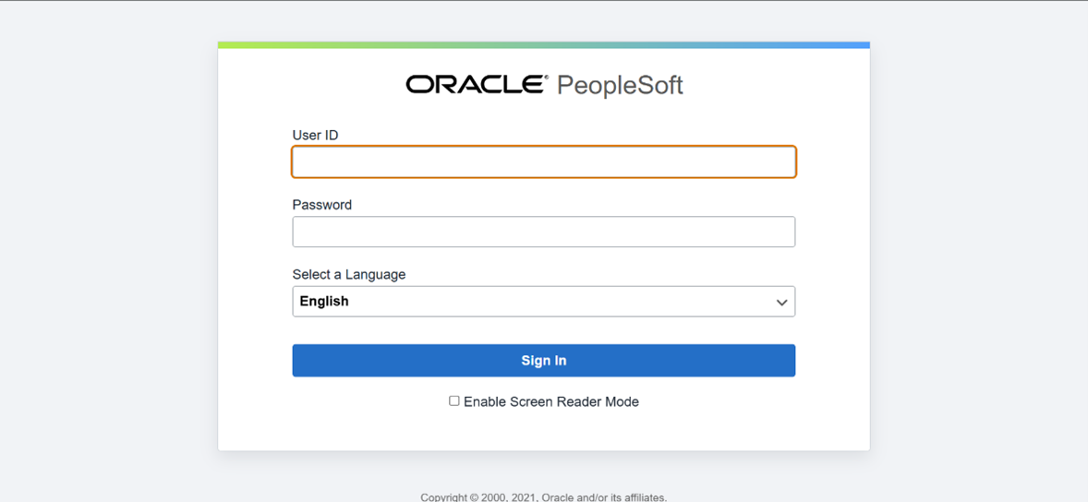Screen dimensions: 1088x502
Task: Click the Sign In button
Action: click(x=543, y=361)
